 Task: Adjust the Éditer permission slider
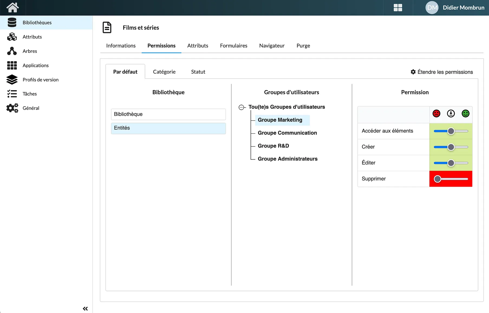pos(451,163)
